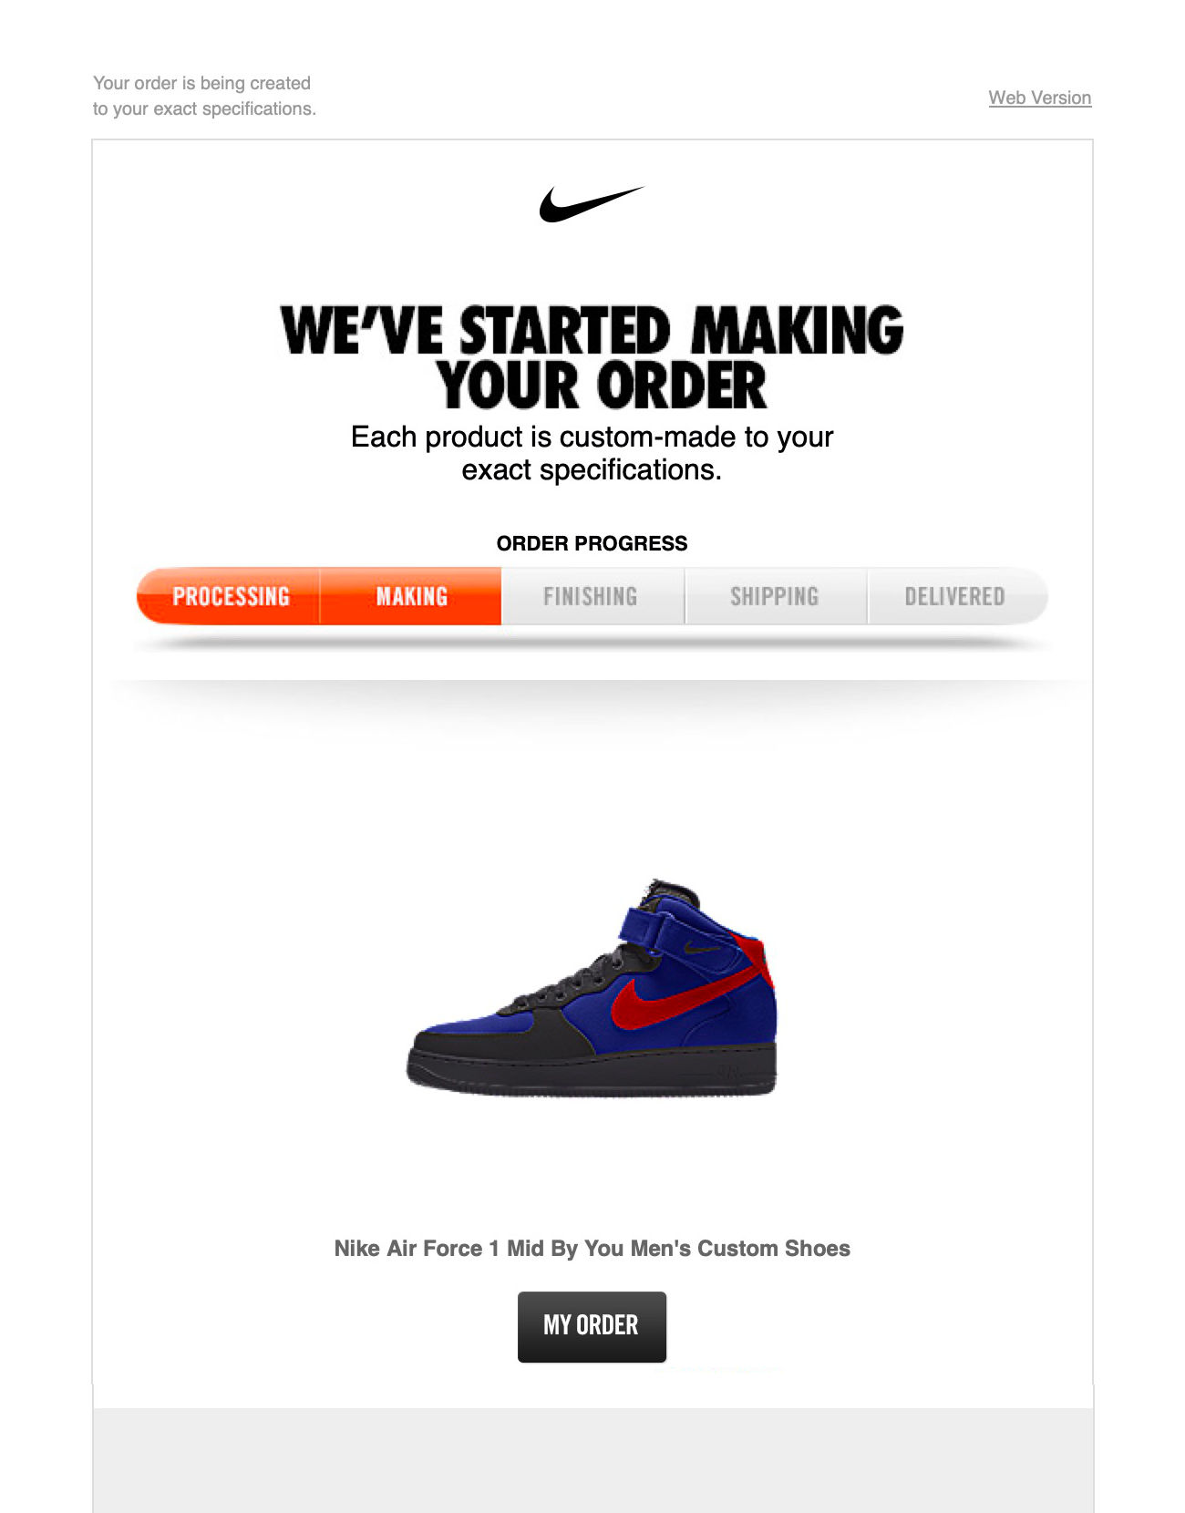Click the Order Progress label

coord(592,543)
